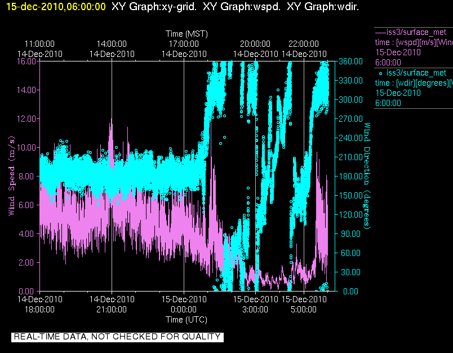Click the "4.00" wind speed tick
The width and height of the screenshot is (453, 353).
[26, 233]
